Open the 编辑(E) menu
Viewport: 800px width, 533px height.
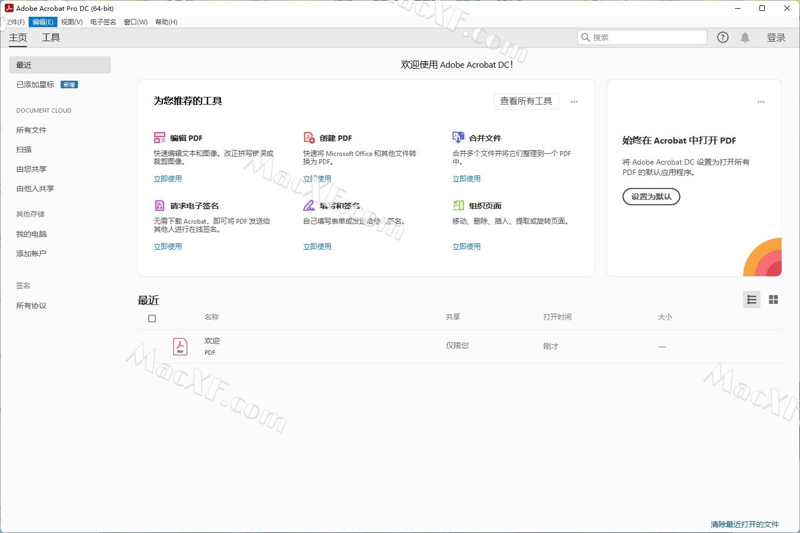43,22
